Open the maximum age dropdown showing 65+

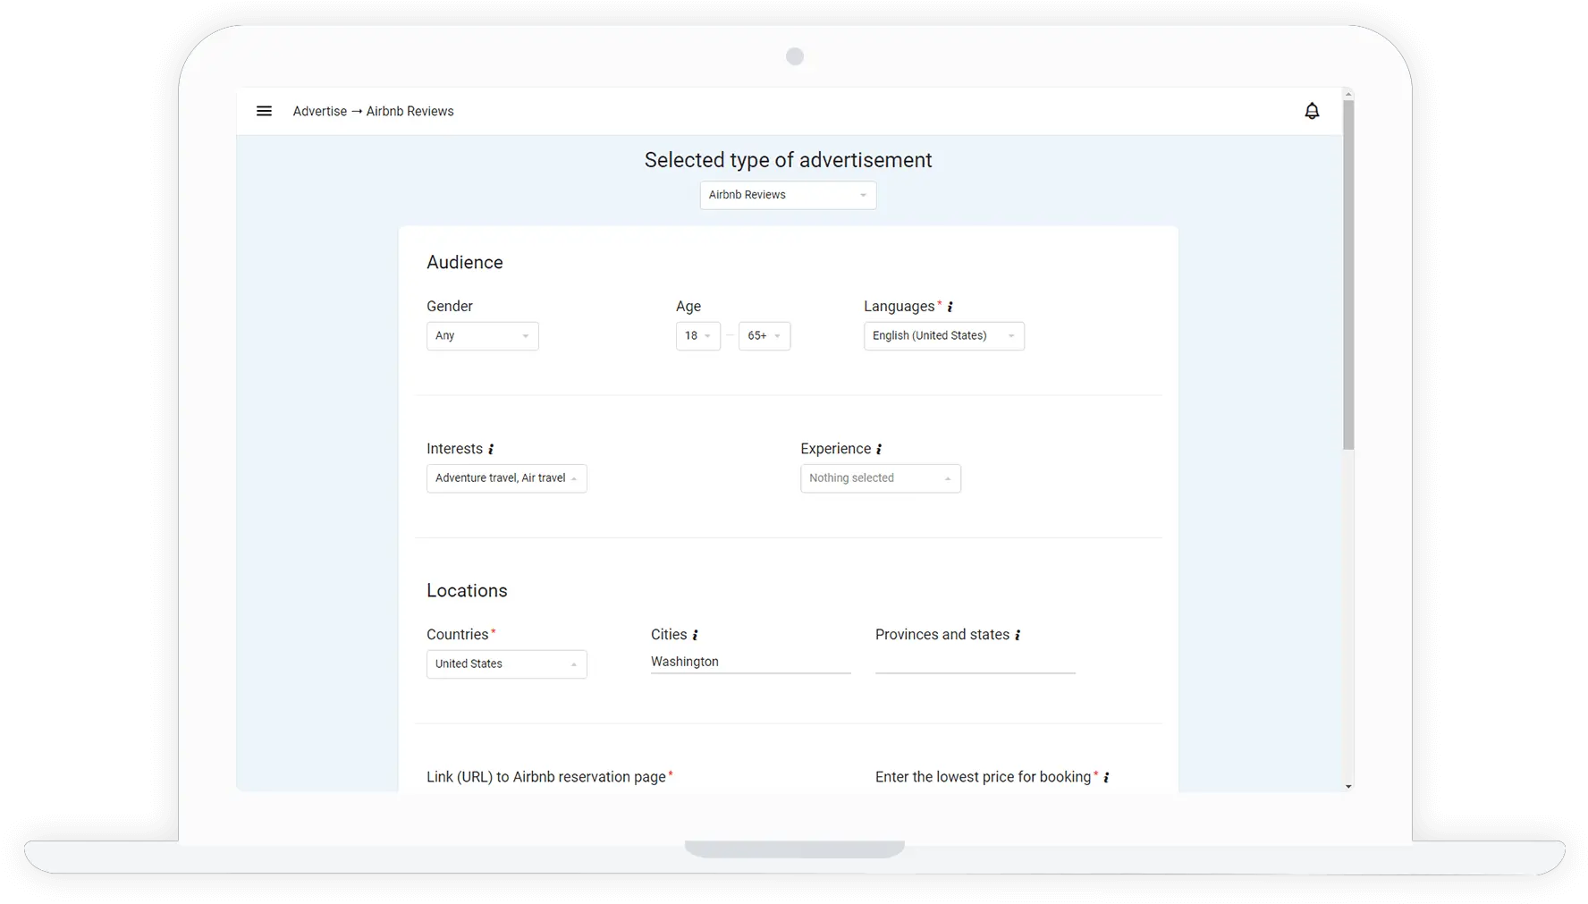(x=764, y=336)
